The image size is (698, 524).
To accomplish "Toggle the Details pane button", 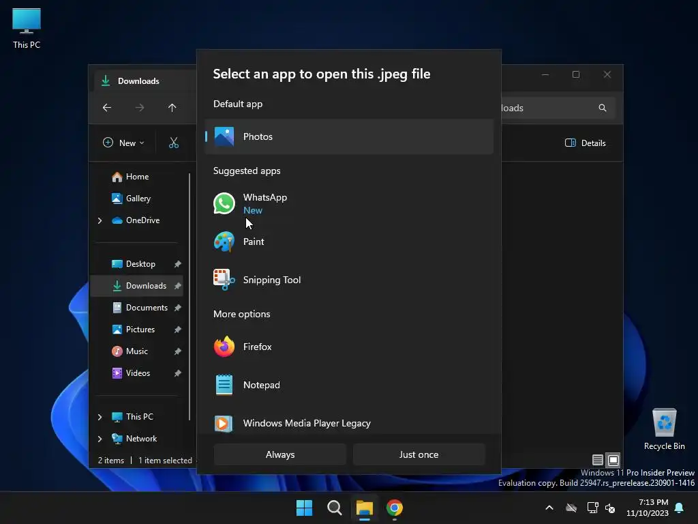I will pos(586,143).
